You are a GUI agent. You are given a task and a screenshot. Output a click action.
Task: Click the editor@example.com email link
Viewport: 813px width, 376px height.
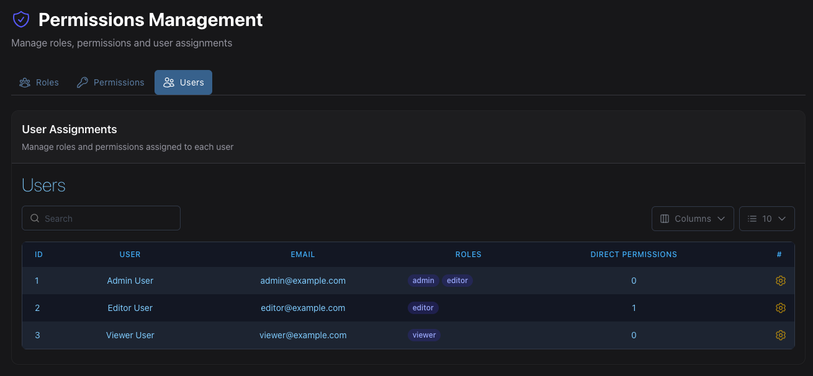(303, 307)
